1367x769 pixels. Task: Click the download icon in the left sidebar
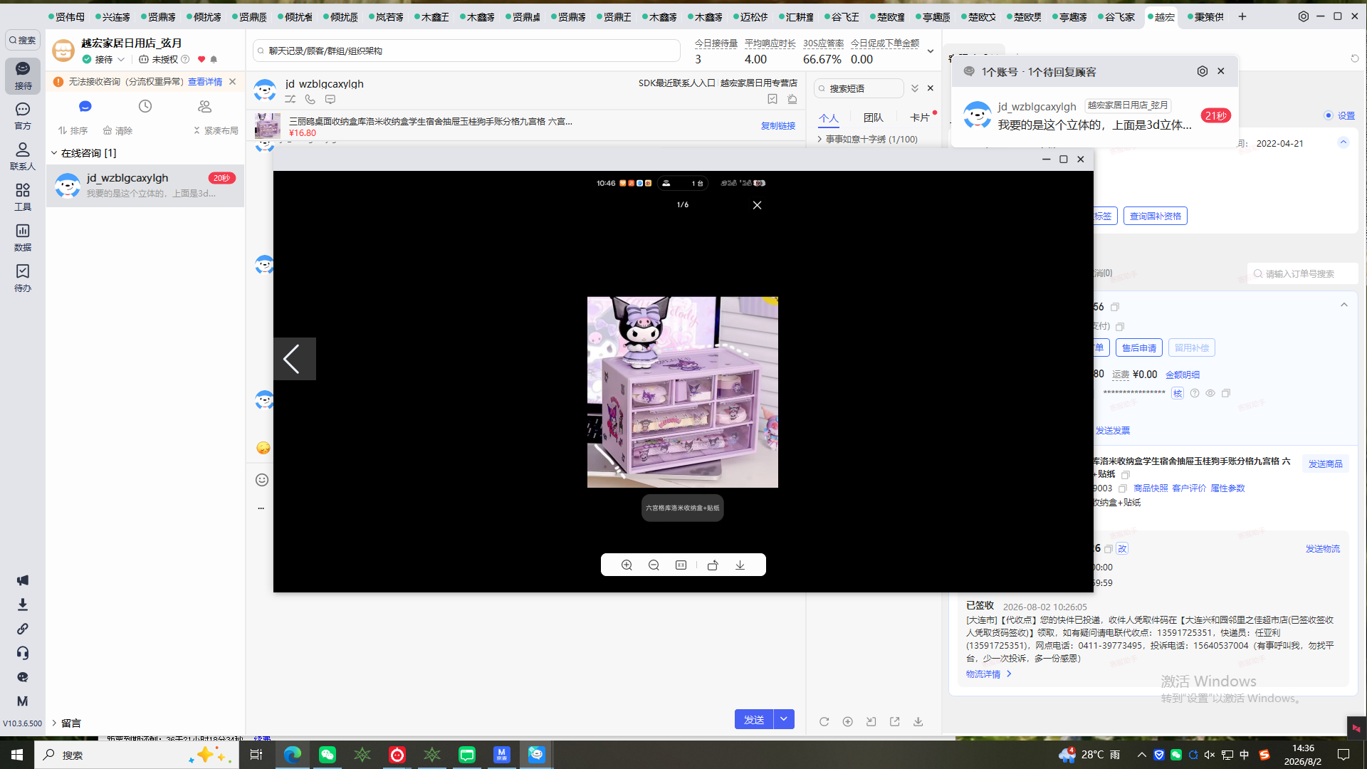point(23,605)
